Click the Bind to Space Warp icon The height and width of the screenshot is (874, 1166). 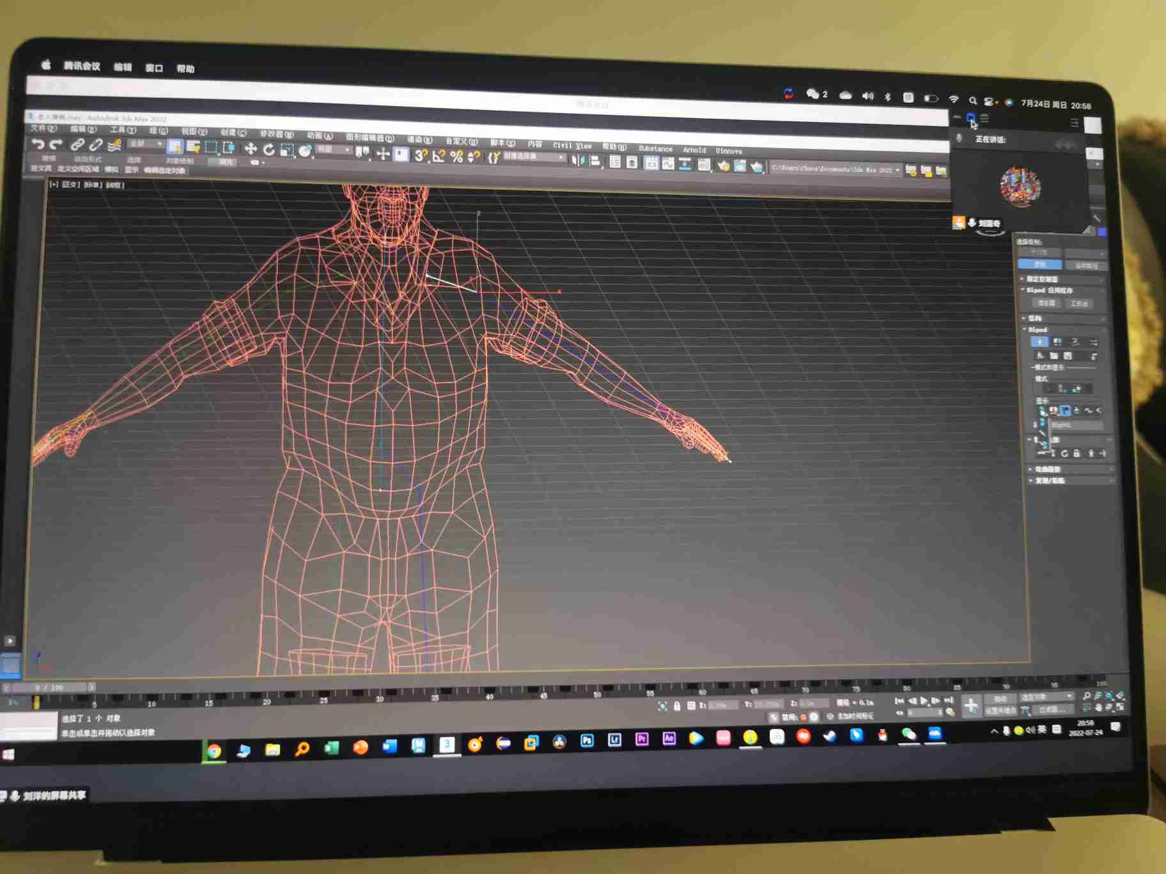114,145
